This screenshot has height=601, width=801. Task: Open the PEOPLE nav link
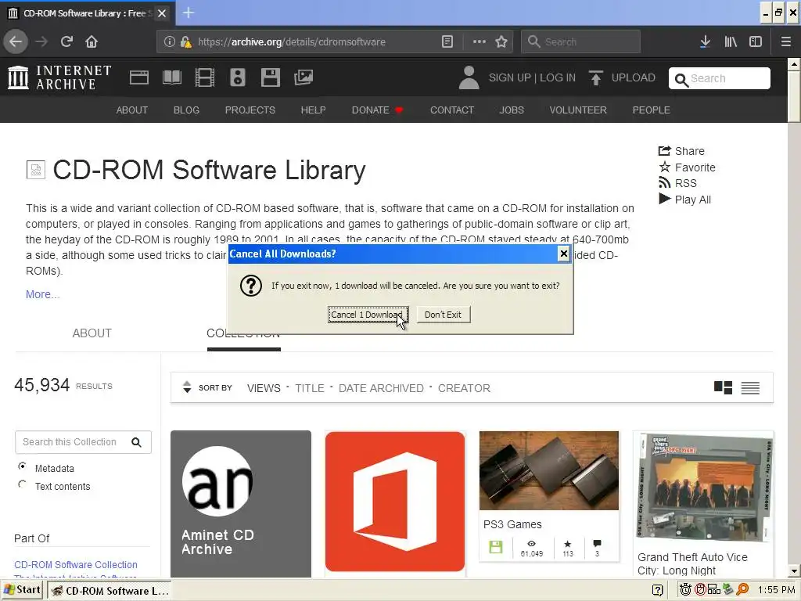click(652, 110)
